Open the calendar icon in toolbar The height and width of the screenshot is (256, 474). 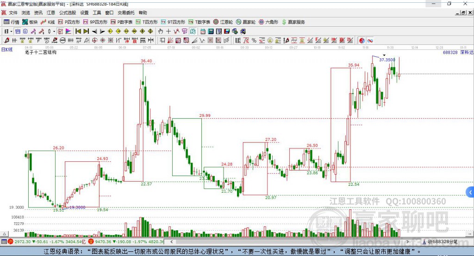coord(203,31)
